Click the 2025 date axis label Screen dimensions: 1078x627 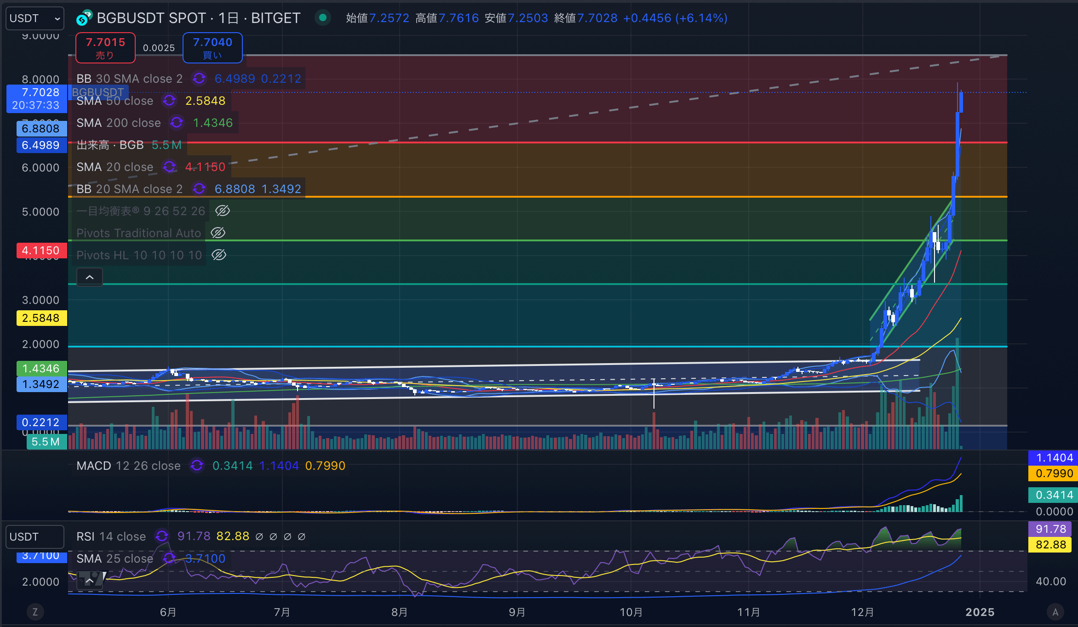pyautogui.click(x=980, y=612)
